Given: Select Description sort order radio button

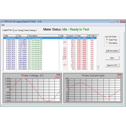Looking at the screenshot, I should coord(107,43).
